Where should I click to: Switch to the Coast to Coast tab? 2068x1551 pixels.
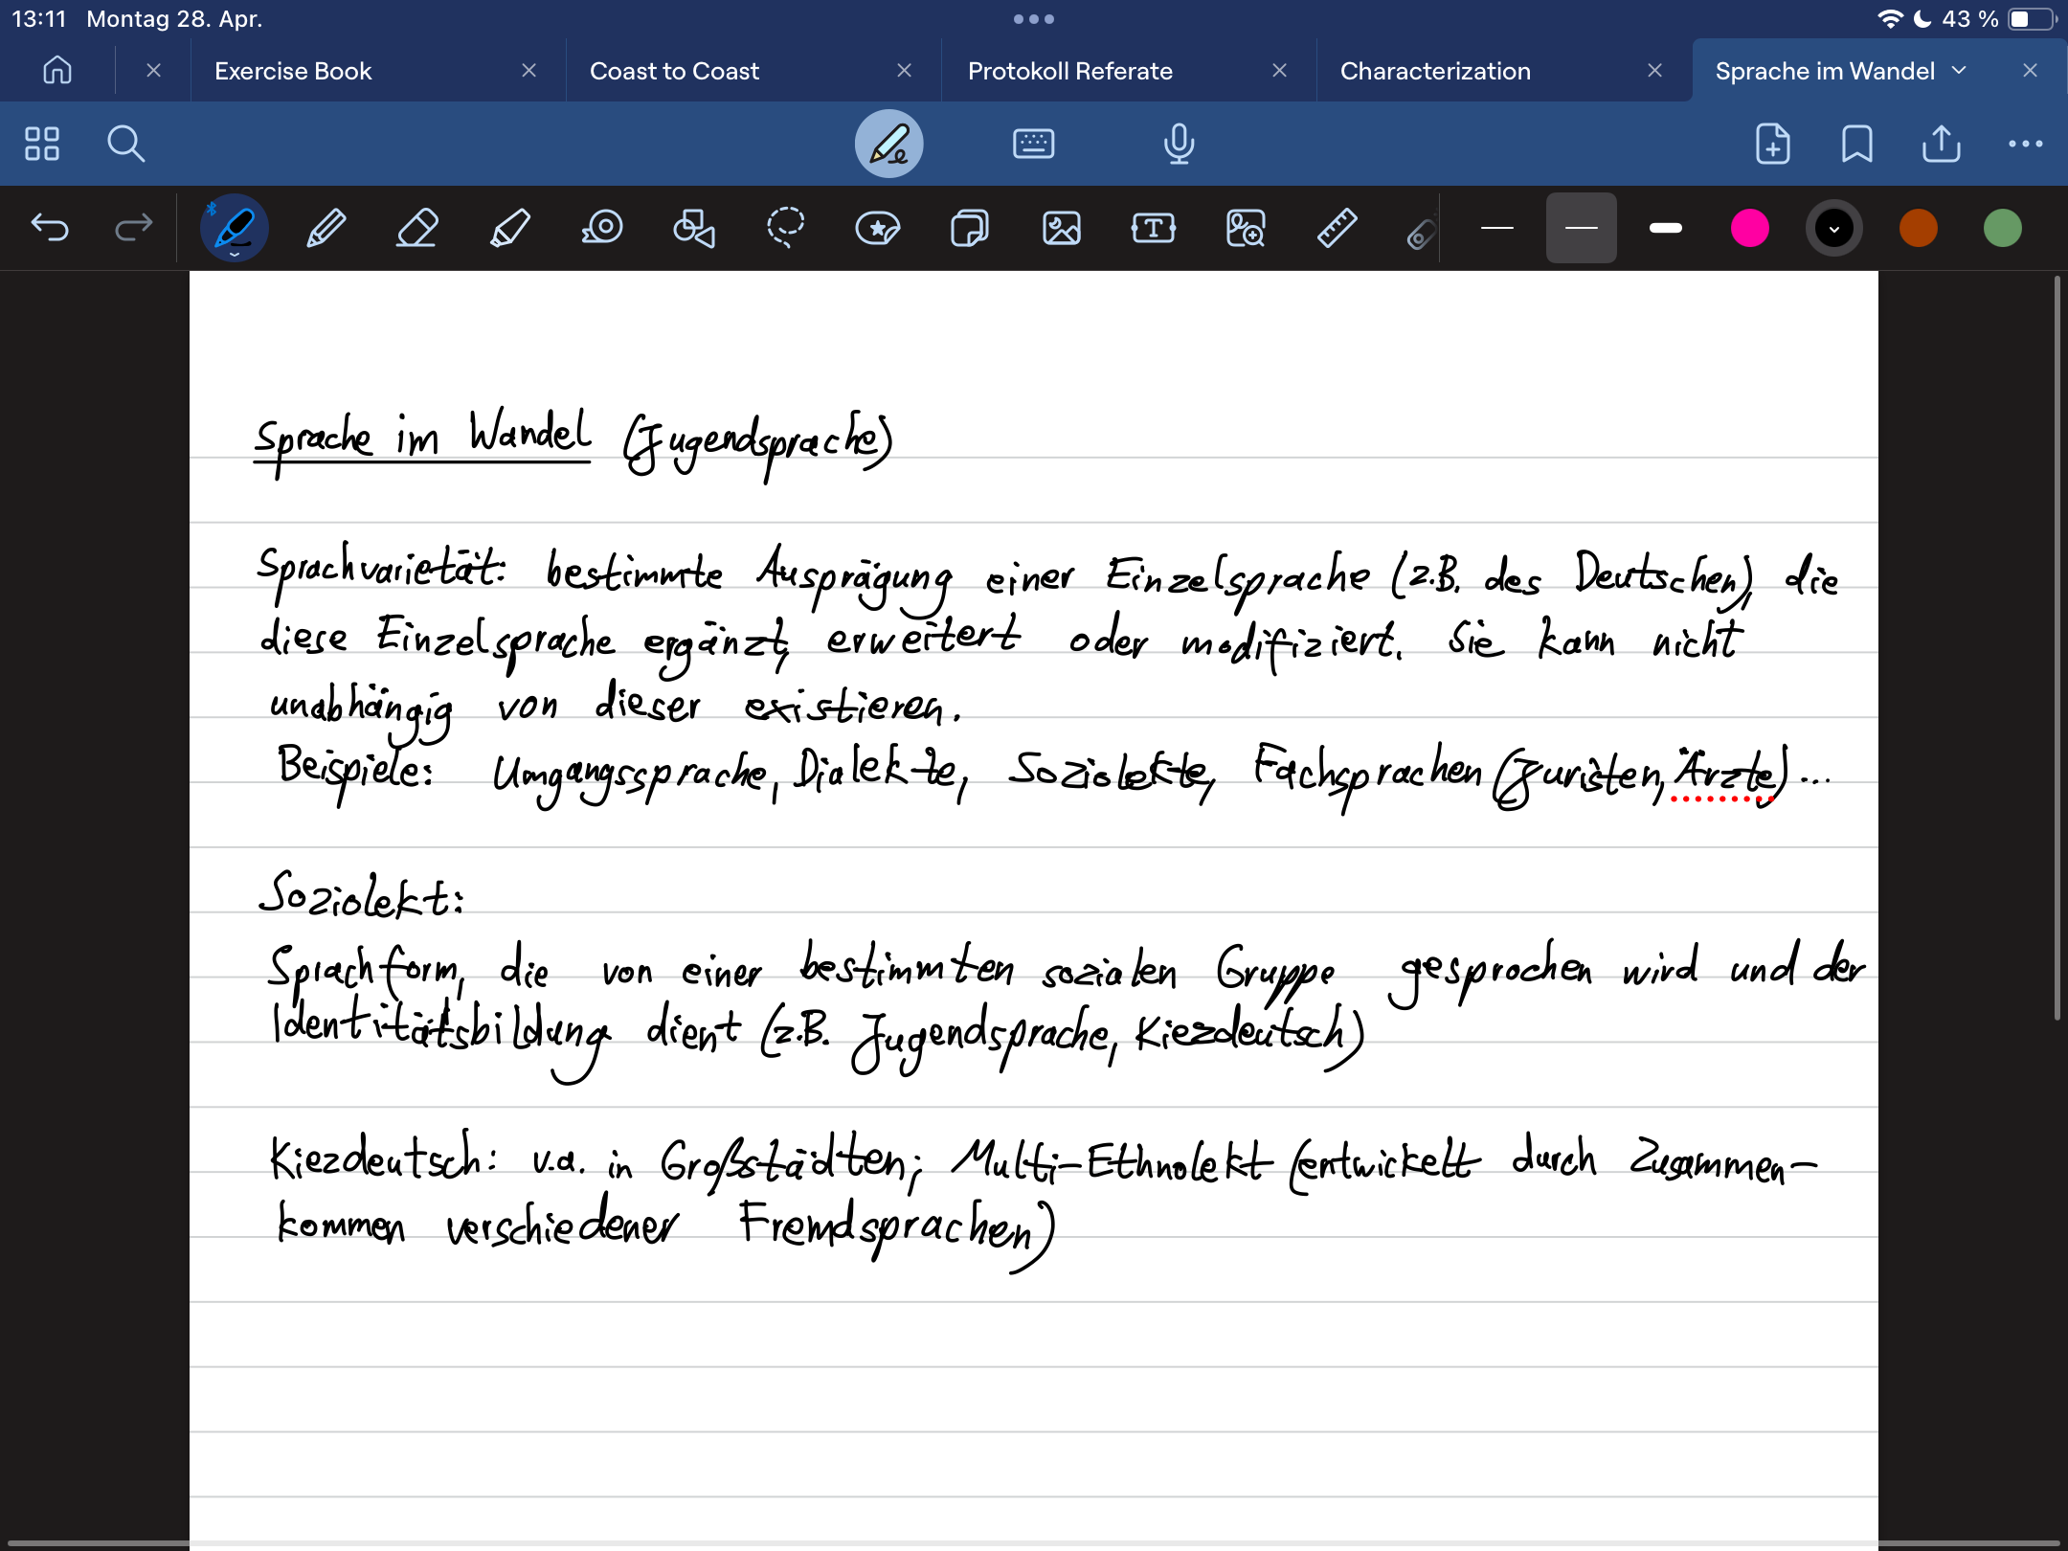pos(674,71)
